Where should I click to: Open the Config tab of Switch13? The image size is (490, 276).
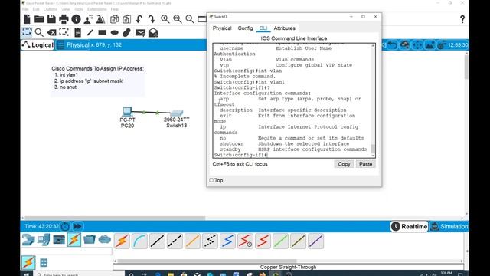[245, 28]
